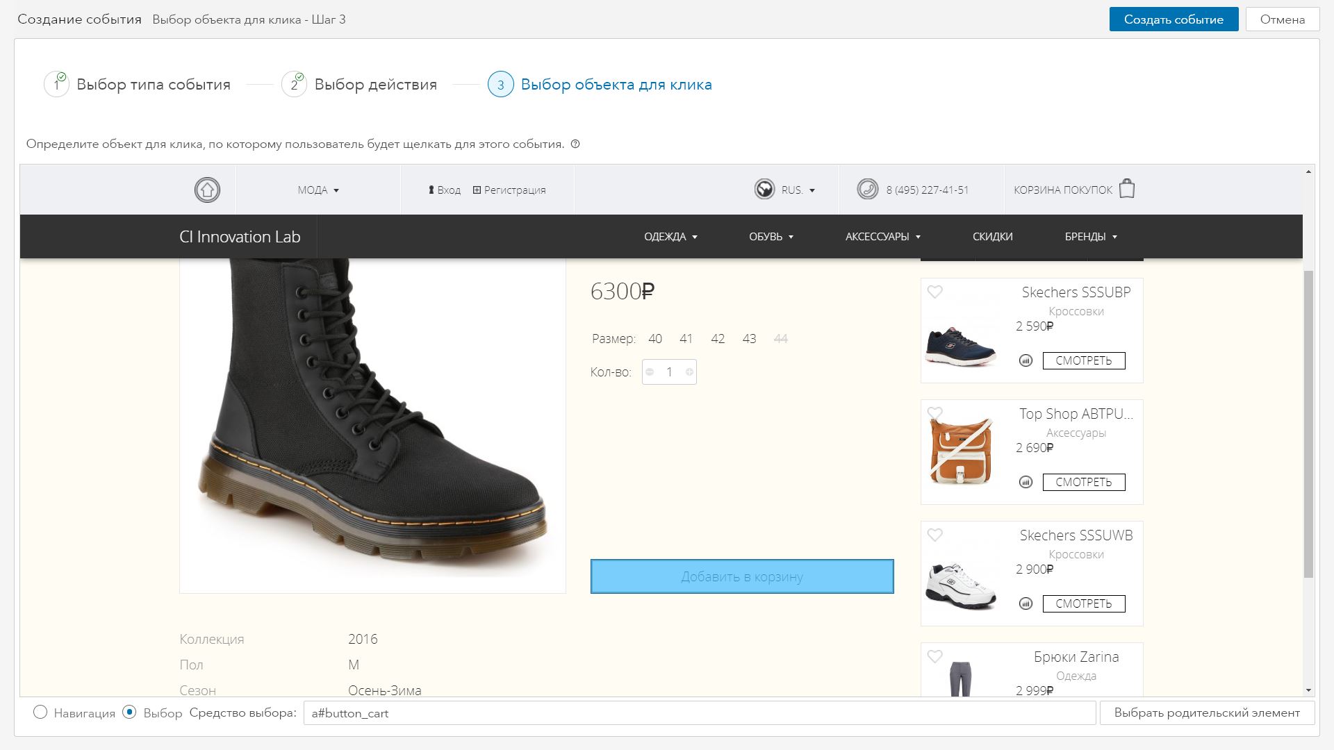1334x750 pixels.
Task: Click the Создать событие button
Action: click(1174, 19)
